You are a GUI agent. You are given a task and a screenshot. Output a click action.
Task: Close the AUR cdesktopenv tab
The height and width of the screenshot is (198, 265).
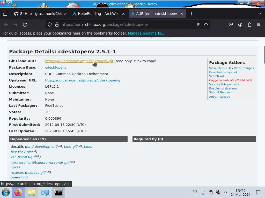[x=182, y=14]
